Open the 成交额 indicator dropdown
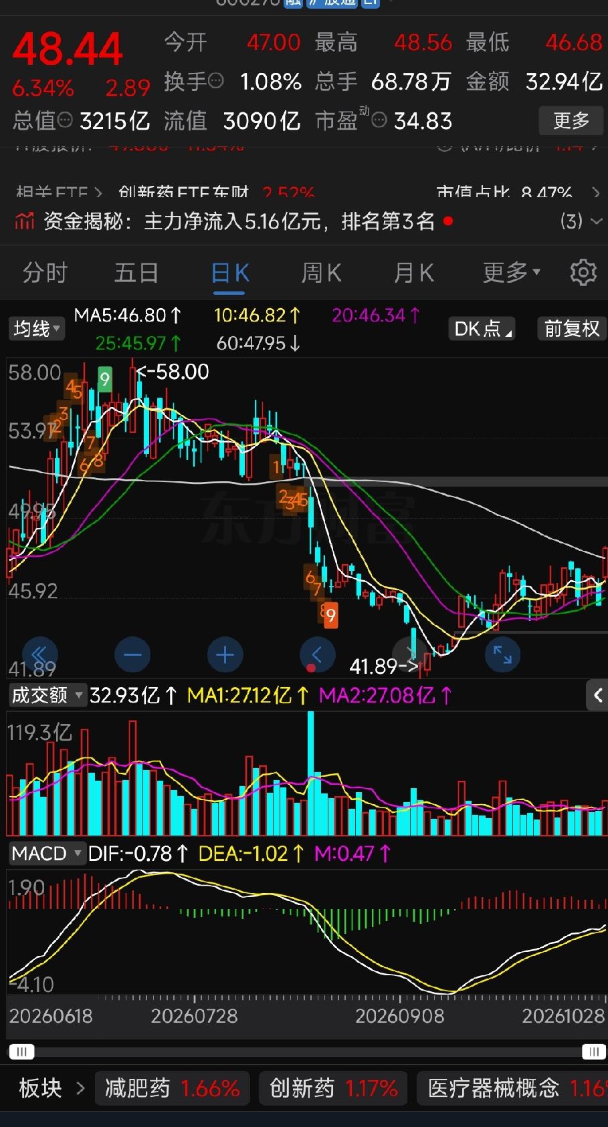Screen dimensions: 608x1127 click(47, 695)
